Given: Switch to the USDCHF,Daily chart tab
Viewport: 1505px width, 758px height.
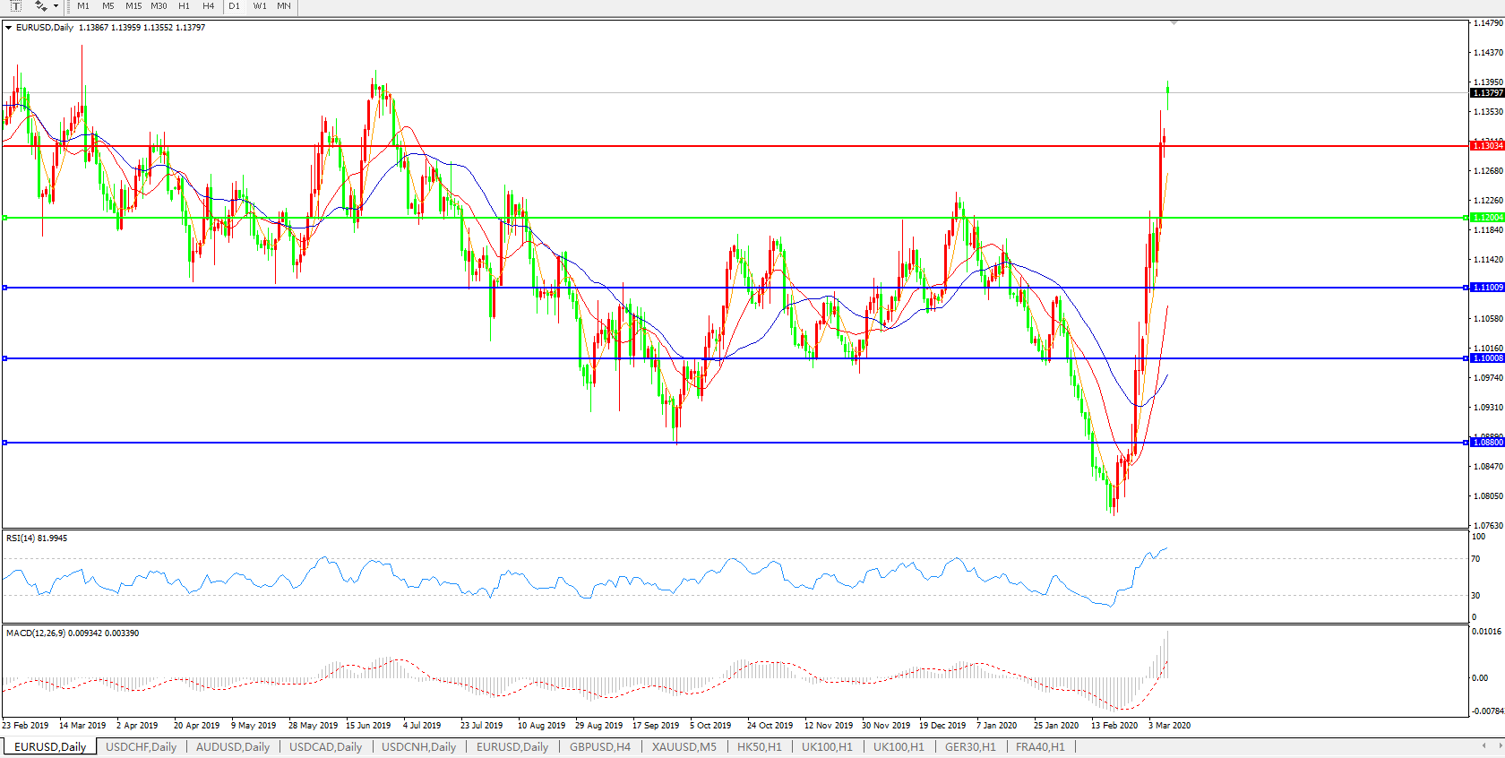Looking at the screenshot, I should click(x=141, y=746).
